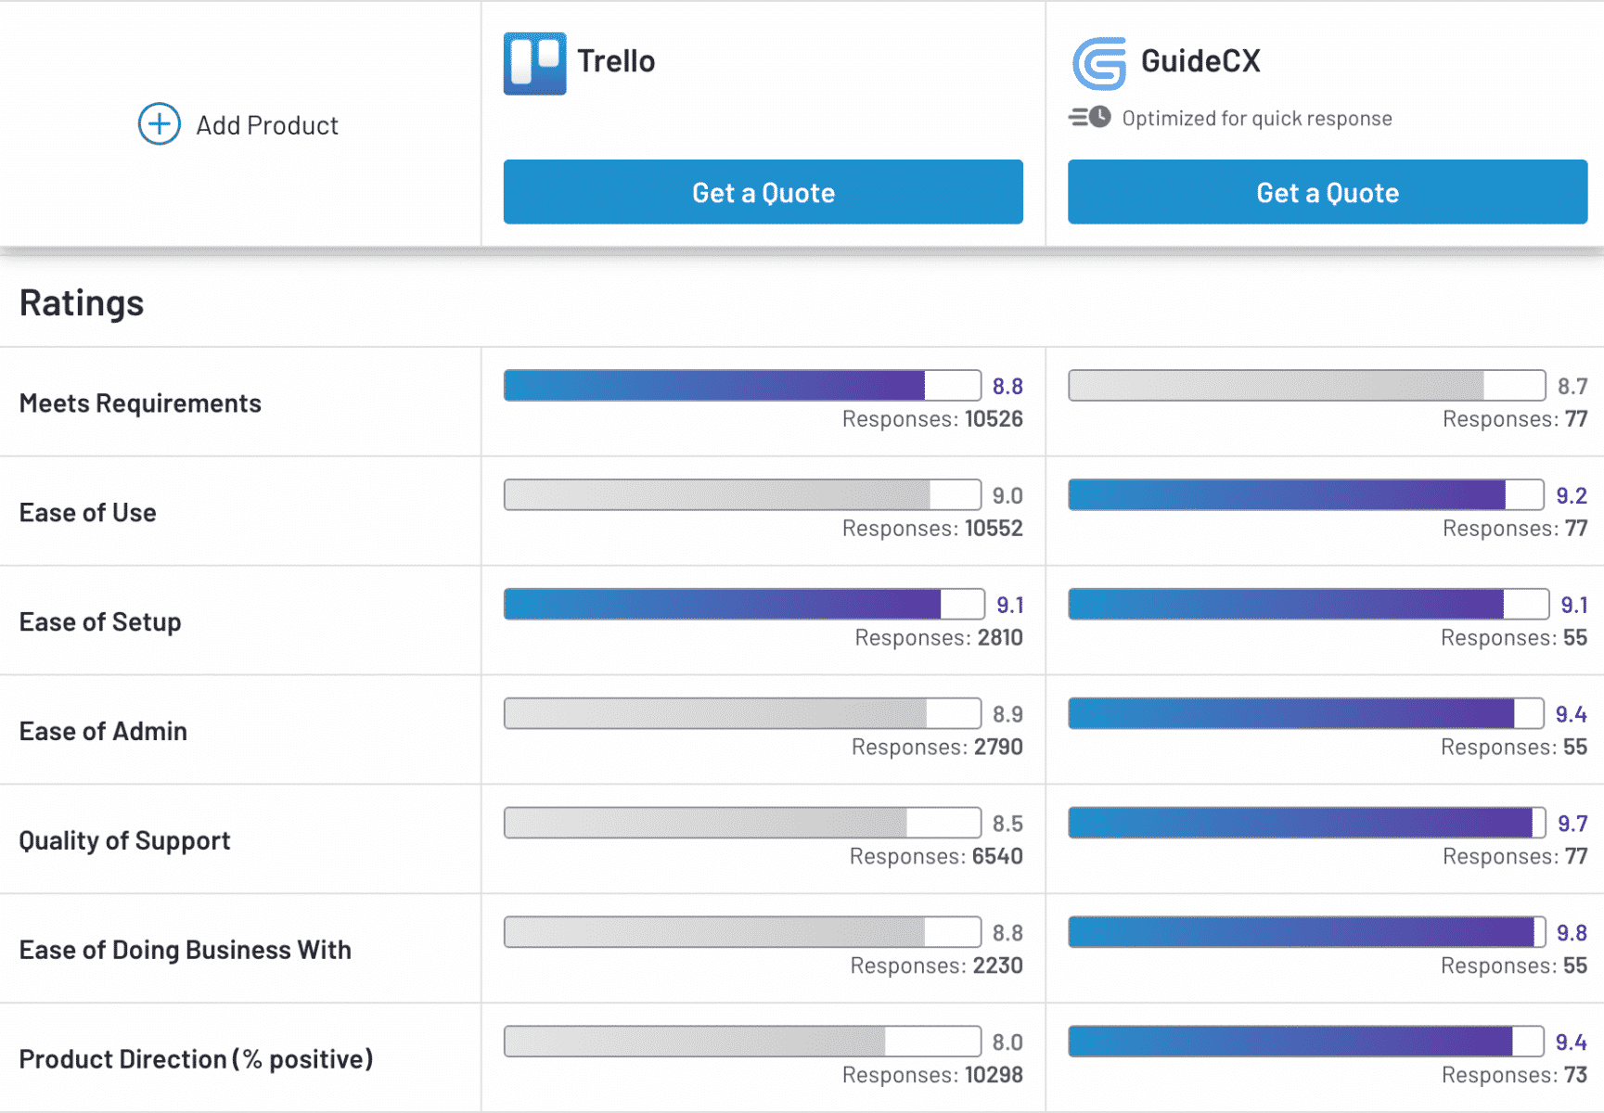Click the Add Product plus icon
Viewport: 1604px width, 1113px height.
tap(160, 124)
